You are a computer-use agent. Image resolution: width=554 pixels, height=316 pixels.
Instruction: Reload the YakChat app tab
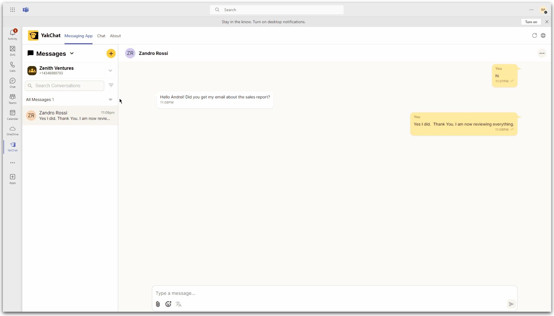pyautogui.click(x=535, y=35)
